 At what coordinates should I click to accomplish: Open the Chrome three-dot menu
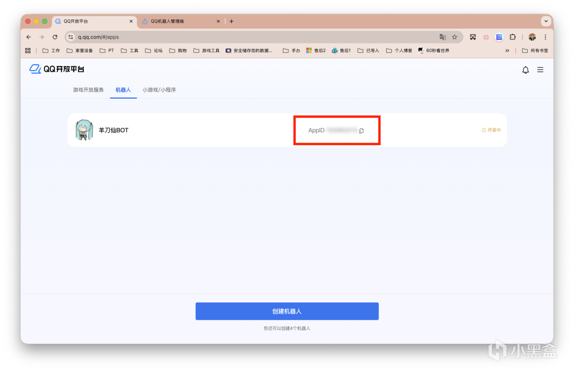[545, 37]
